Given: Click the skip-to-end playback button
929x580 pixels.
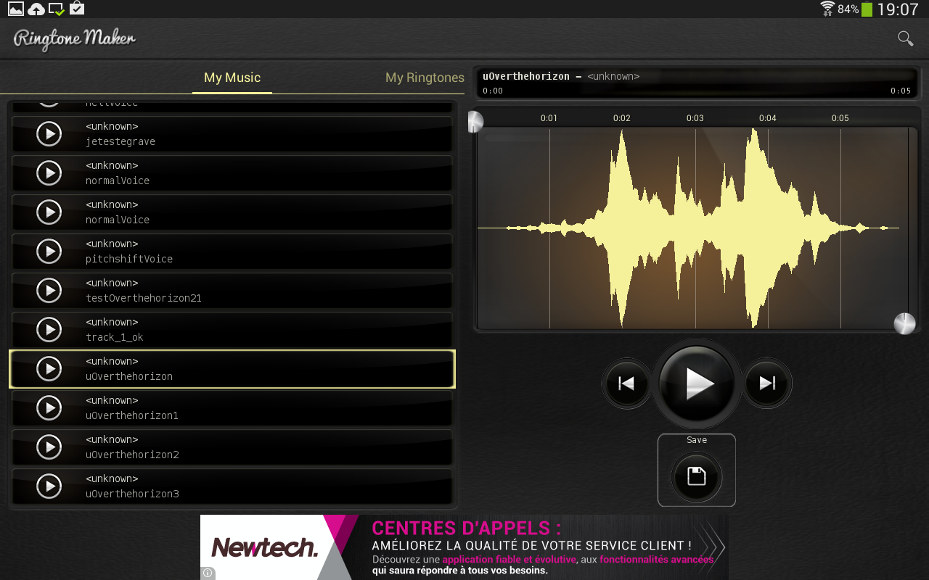Looking at the screenshot, I should [767, 384].
